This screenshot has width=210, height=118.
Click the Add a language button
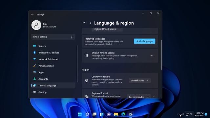pos(144,41)
